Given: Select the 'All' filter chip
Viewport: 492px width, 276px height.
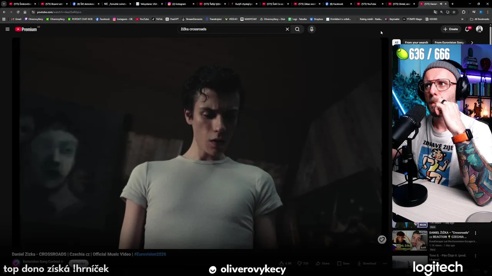Looking at the screenshot, I should tap(396, 43).
